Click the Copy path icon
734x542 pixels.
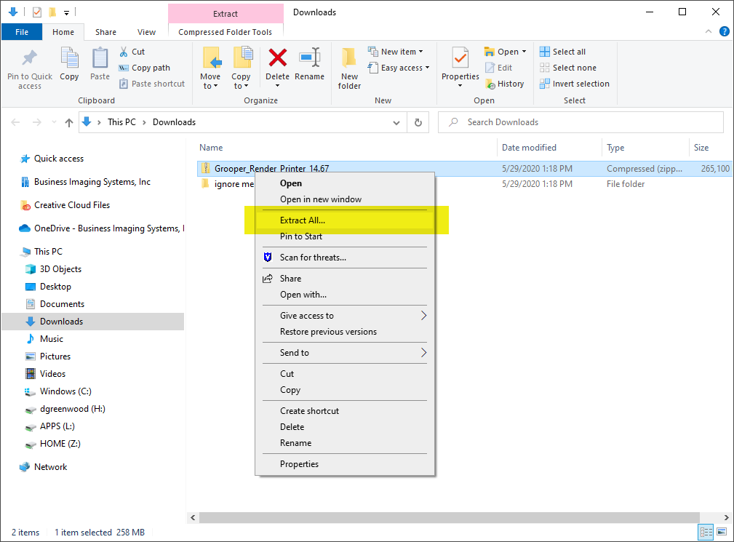coord(124,68)
